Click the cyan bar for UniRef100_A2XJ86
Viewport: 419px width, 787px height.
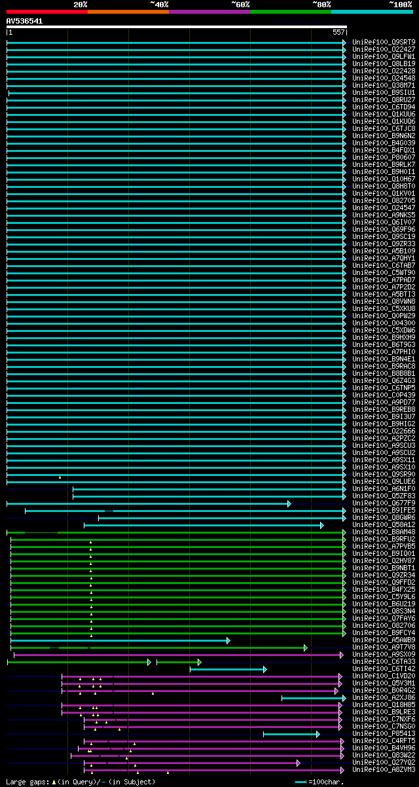[314, 698]
